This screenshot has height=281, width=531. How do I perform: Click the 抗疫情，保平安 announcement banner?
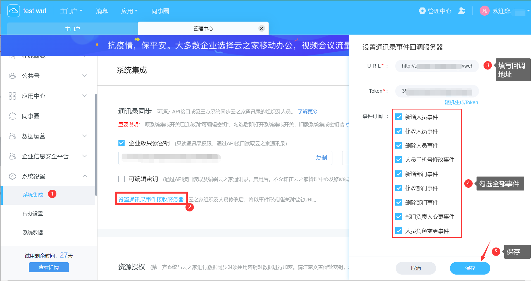click(175, 45)
